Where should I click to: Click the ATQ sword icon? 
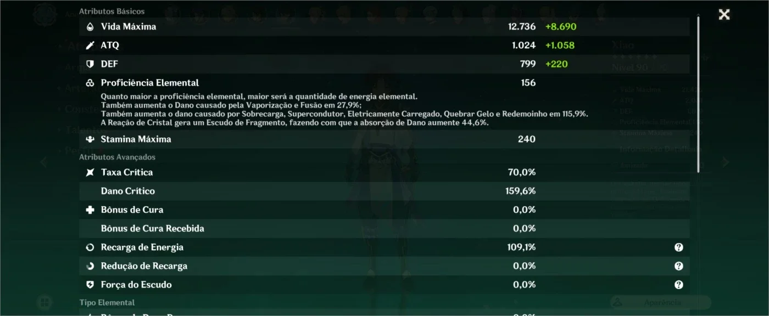coord(90,46)
